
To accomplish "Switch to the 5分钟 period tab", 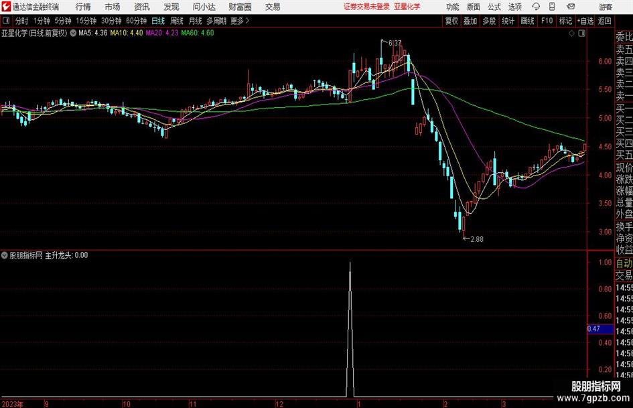I will tap(62, 21).
